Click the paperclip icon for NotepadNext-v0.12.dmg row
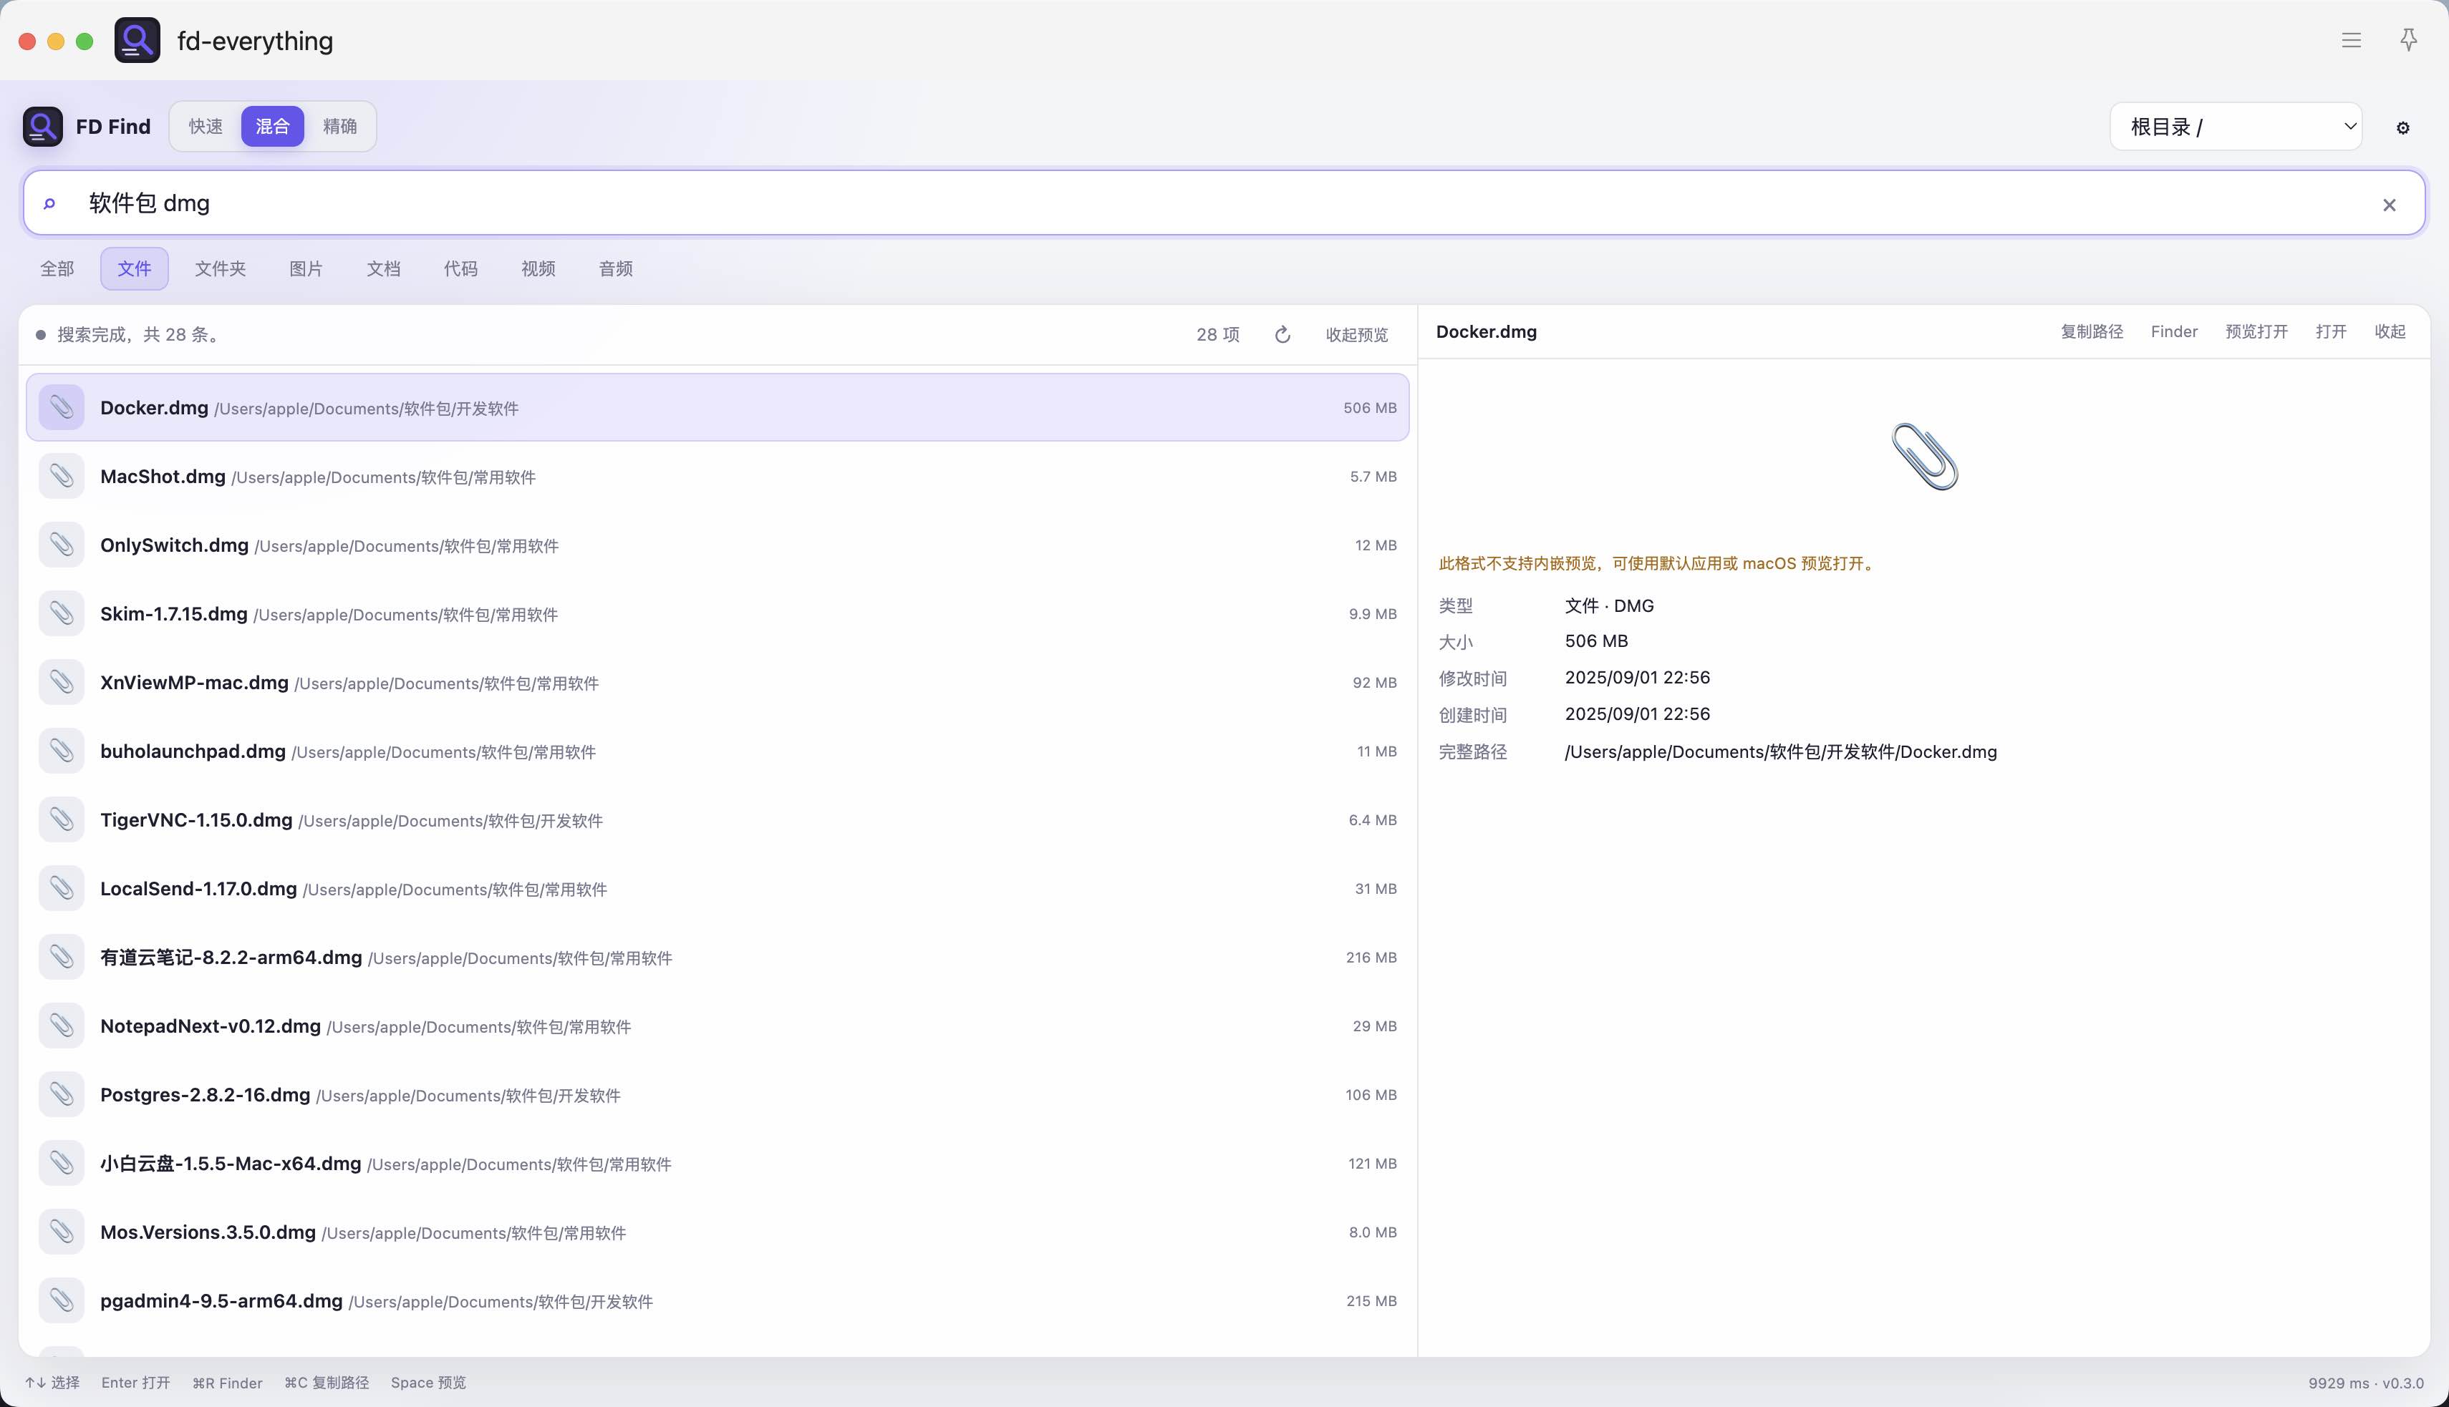The height and width of the screenshot is (1407, 2449). [x=62, y=1024]
